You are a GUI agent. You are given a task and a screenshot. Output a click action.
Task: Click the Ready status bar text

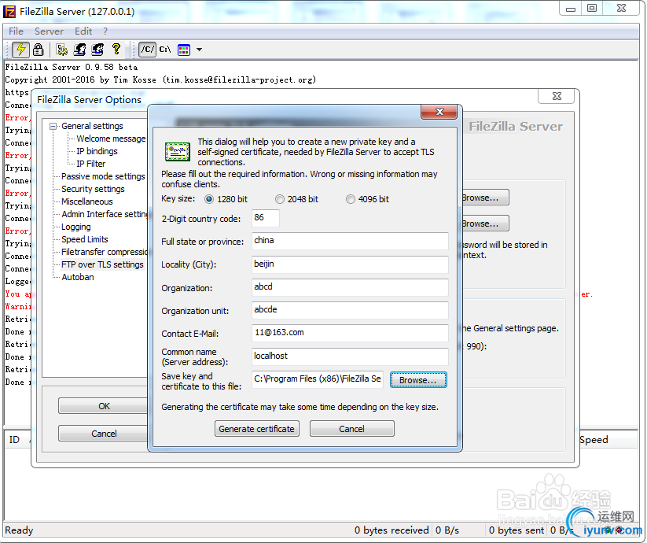tap(19, 530)
